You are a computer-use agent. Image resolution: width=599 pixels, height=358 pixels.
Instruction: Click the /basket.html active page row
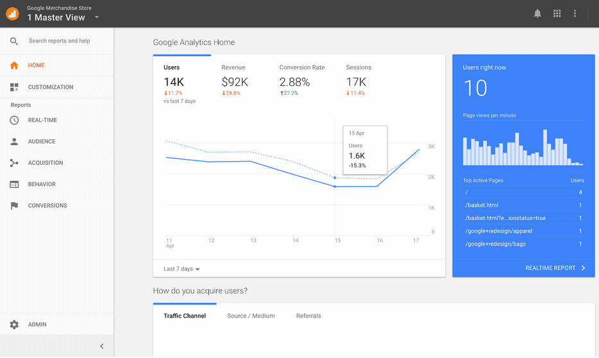[523, 205]
